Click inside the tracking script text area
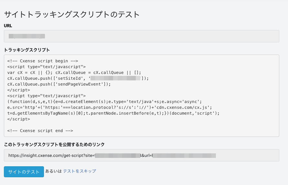The image size is (288, 185). [142, 96]
